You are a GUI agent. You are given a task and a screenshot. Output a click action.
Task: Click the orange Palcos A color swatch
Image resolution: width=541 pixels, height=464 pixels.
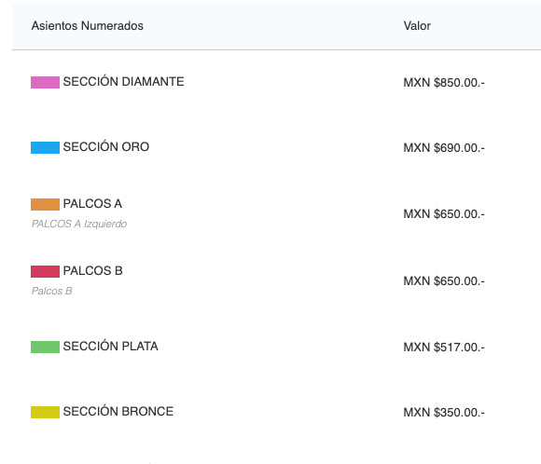45,204
